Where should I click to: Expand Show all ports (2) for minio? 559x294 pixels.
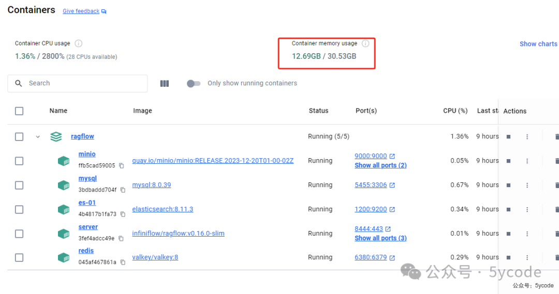pos(380,165)
